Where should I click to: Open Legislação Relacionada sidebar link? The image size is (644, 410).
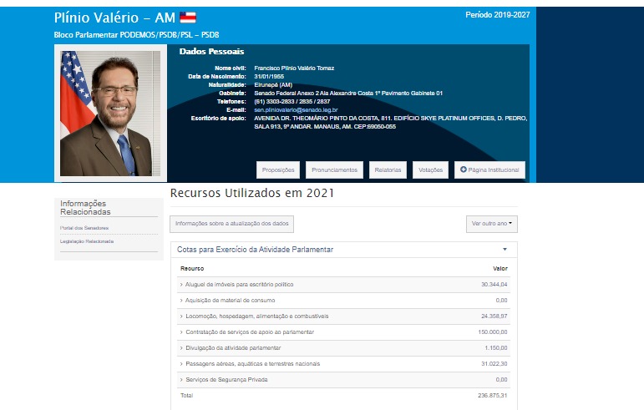(86, 241)
